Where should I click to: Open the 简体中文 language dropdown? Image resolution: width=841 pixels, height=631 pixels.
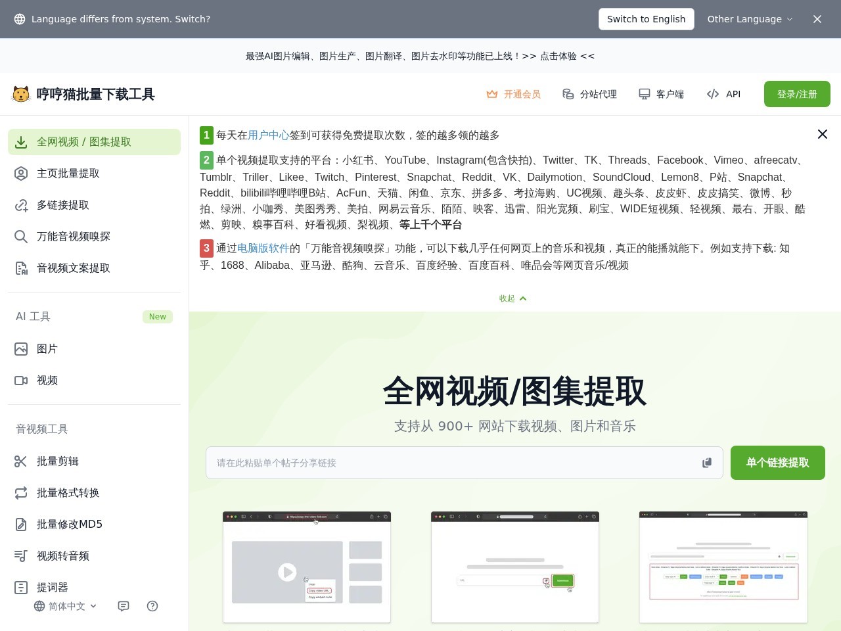pyautogui.click(x=66, y=606)
